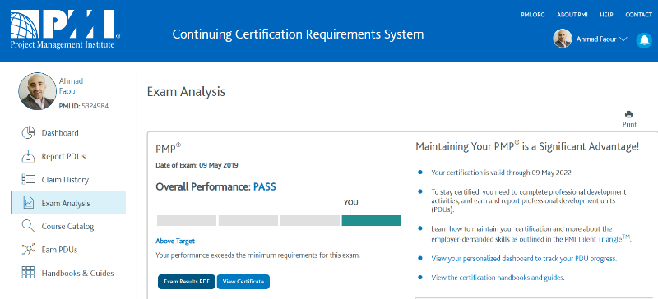Open notifications bell icon

(644, 40)
